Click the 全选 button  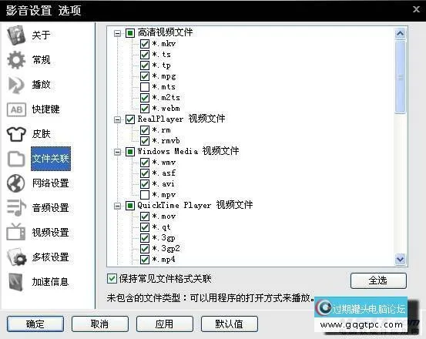pyautogui.click(x=378, y=280)
